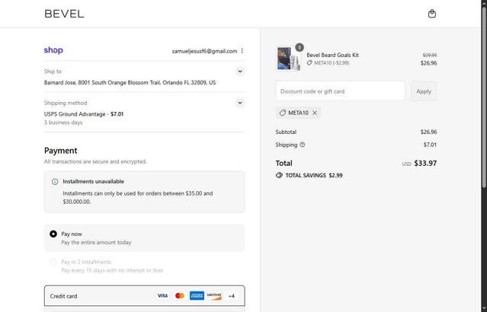The image size is (487, 312).
Task: Click the quantity badge on product image
Action: [x=299, y=47]
